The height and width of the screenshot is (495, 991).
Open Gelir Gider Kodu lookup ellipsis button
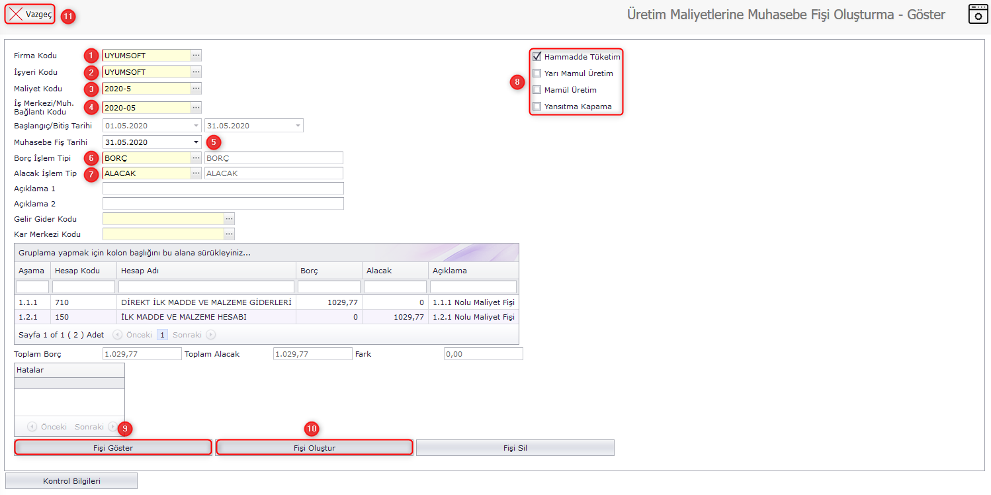tap(229, 218)
